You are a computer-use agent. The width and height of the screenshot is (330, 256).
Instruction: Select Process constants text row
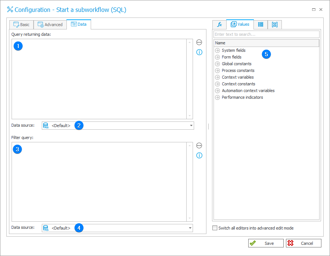coord(238,70)
